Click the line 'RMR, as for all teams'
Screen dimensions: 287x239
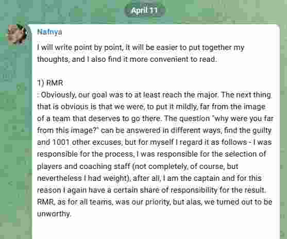click(155, 202)
